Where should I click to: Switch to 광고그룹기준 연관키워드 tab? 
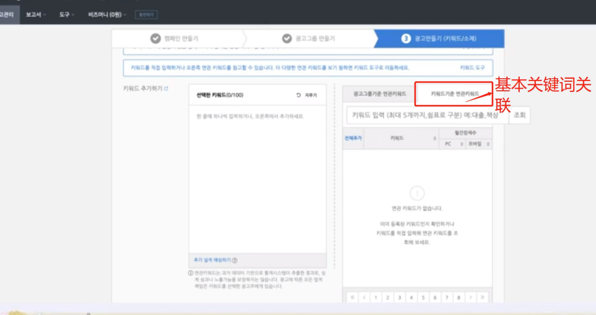coord(380,94)
